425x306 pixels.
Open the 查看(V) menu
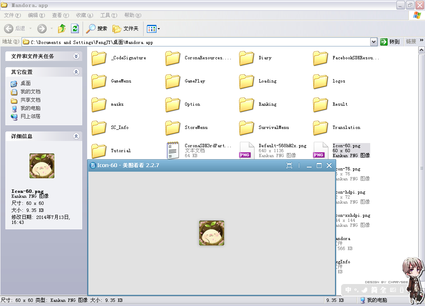[x=61, y=15]
